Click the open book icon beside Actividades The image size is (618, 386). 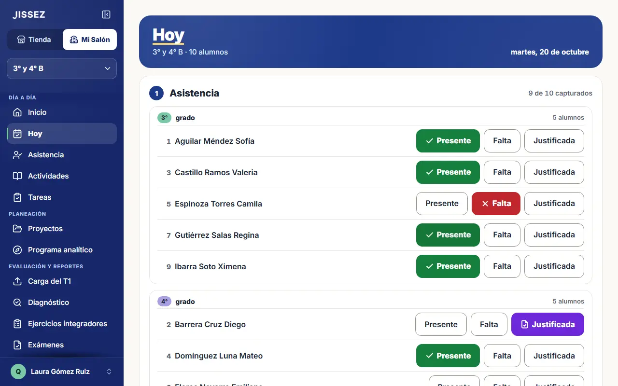tap(17, 176)
